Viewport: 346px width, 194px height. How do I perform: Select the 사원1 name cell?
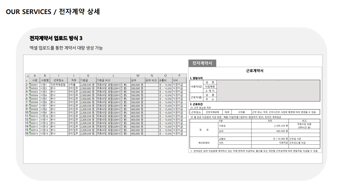45,85
